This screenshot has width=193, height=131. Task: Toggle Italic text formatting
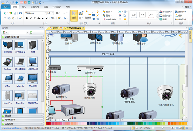31,19
